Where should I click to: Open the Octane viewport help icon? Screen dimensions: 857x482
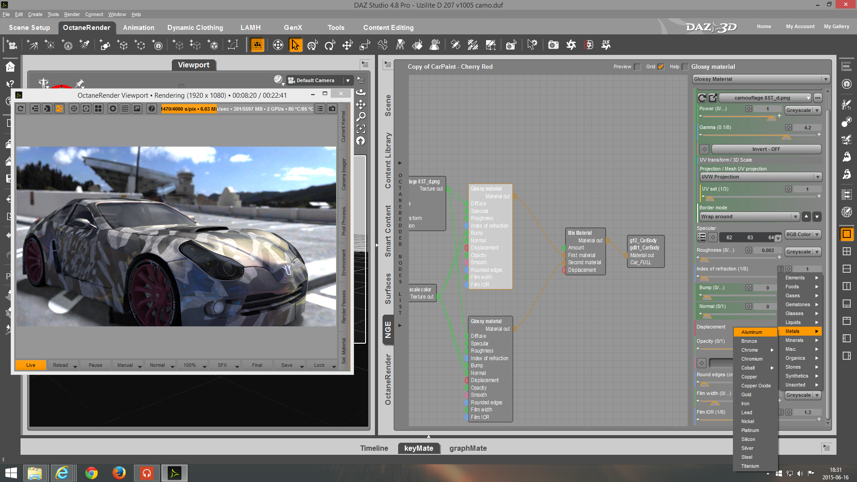tap(152, 108)
